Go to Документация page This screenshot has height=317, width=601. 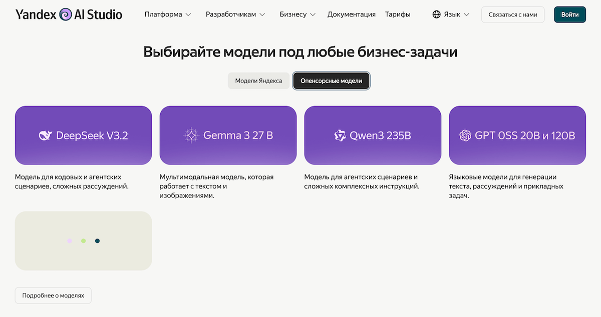(352, 14)
